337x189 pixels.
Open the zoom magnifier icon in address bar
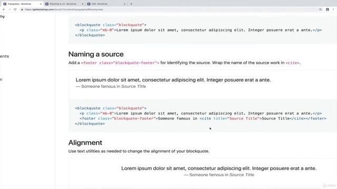[x=321, y=9]
